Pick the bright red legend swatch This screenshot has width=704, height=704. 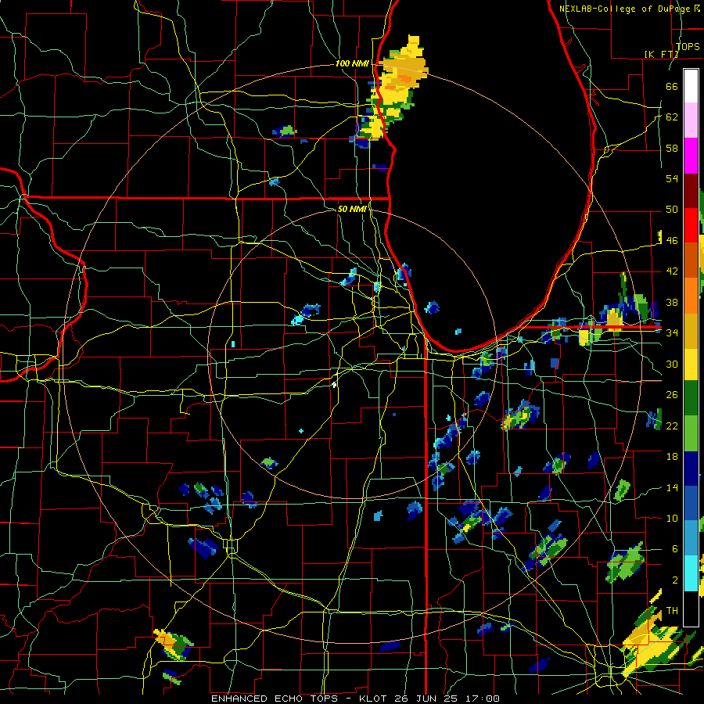(x=691, y=225)
